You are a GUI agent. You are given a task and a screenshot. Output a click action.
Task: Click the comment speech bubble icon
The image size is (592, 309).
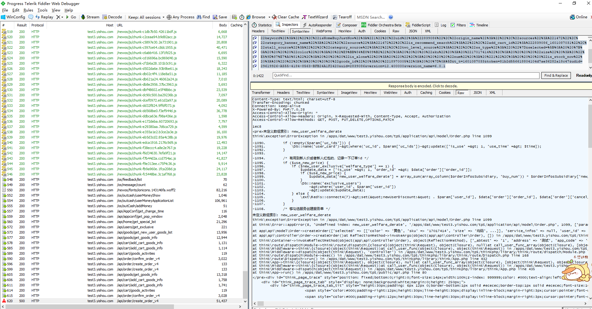coord(30,17)
